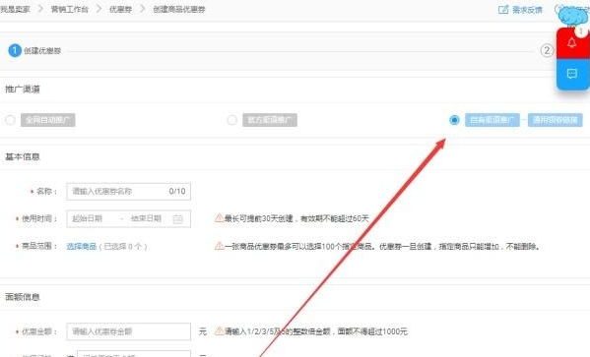
Task: Select the blue-highlighted channel radio button
Action: [454, 120]
